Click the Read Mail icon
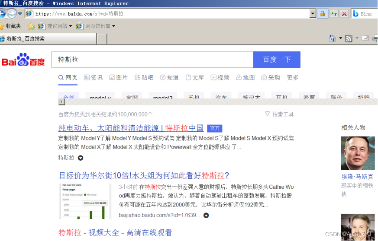Image resolution: width=378 pixels, height=241 pixels. click(365, 38)
